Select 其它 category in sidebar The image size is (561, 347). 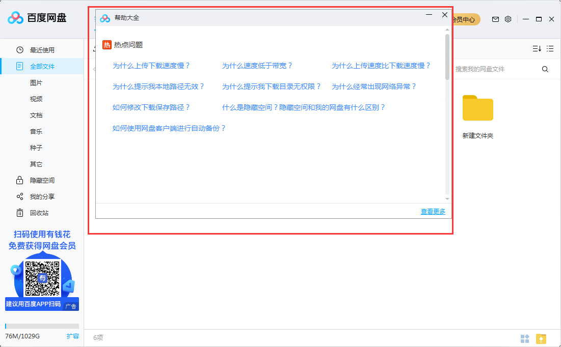(36, 164)
